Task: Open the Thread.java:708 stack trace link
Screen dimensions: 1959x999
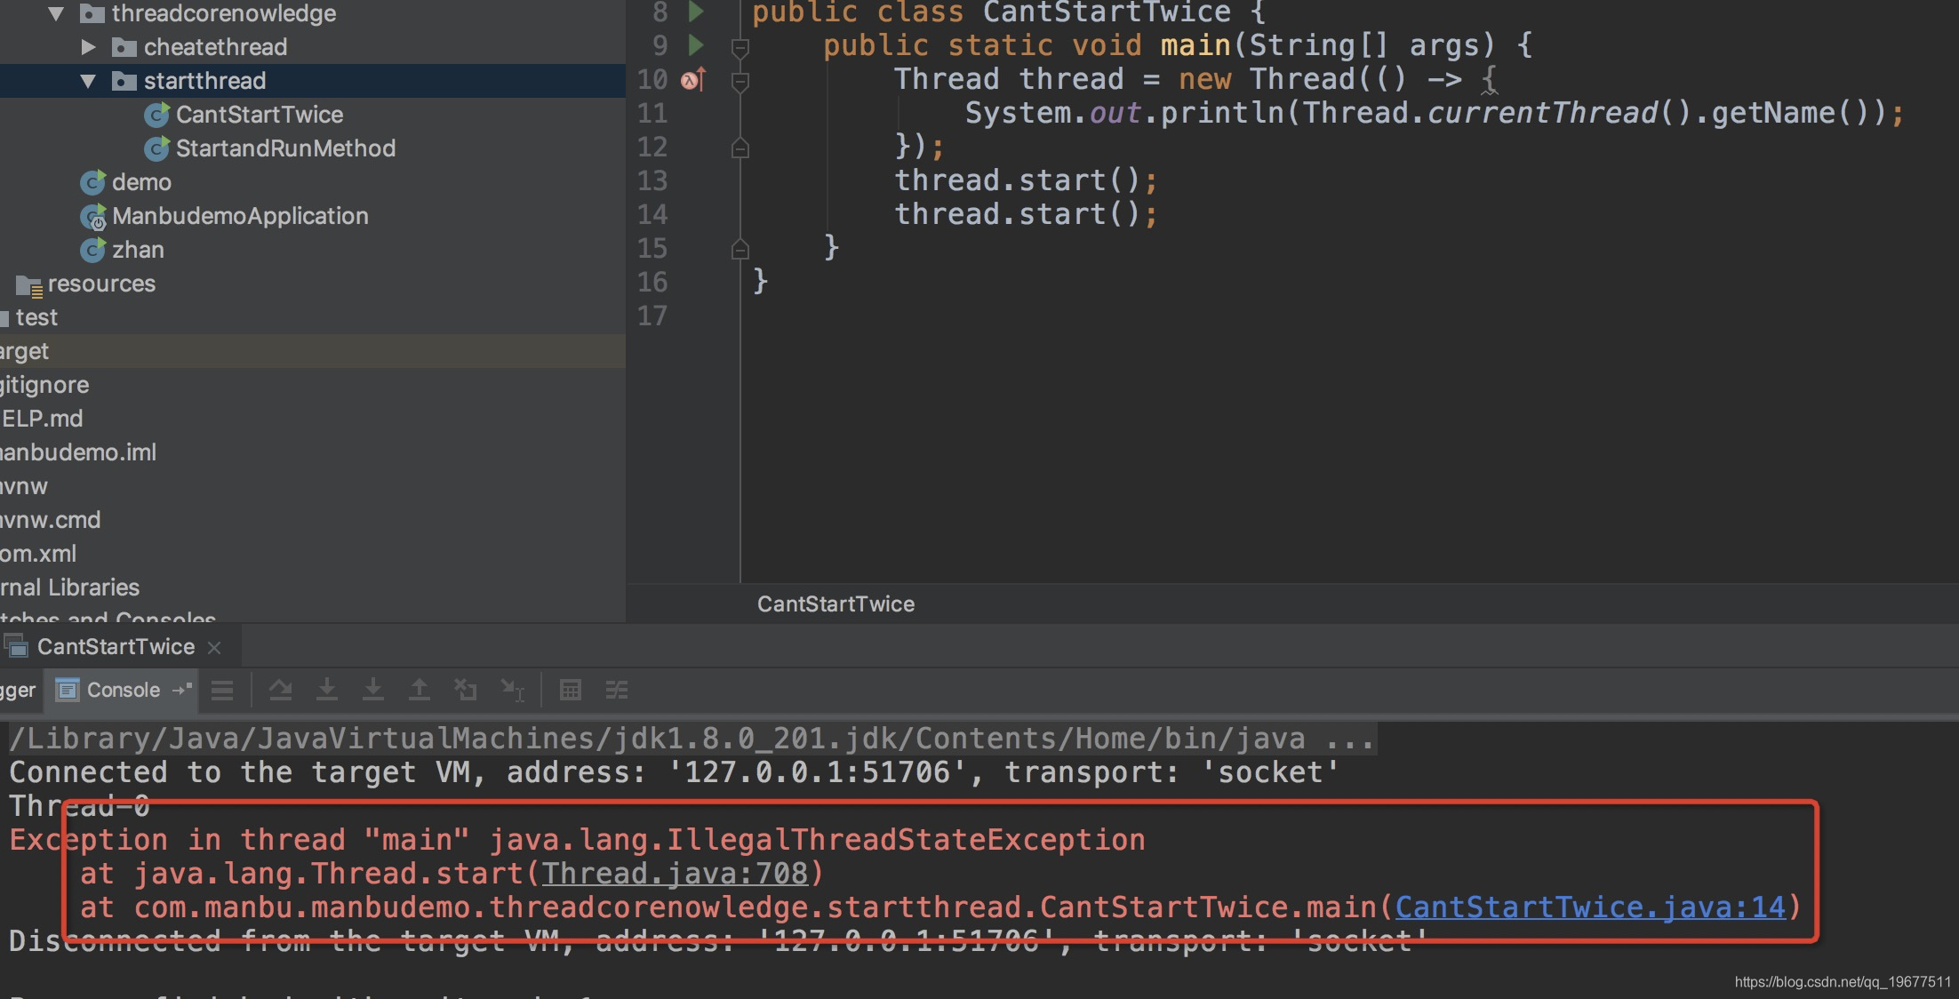Action: (675, 874)
